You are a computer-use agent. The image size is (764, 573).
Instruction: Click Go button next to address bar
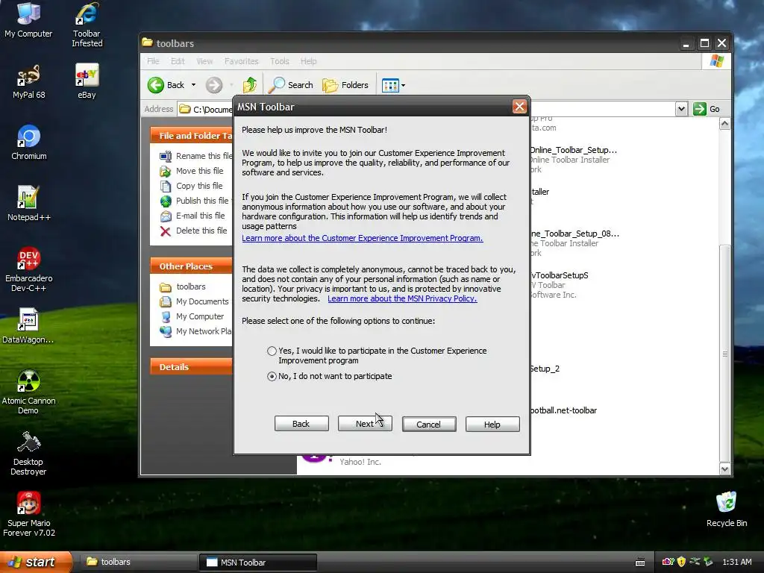pos(707,109)
